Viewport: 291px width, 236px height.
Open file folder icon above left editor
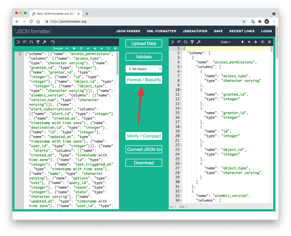click(x=74, y=49)
